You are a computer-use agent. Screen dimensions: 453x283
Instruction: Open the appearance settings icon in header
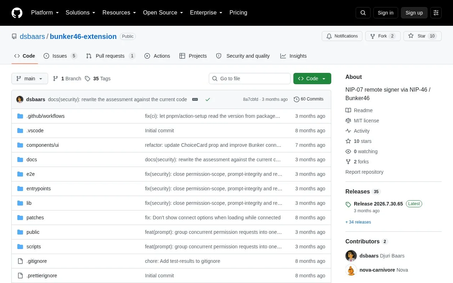(x=436, y=13)
